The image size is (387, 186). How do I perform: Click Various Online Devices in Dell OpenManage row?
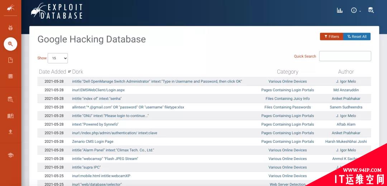click(287, 81)
